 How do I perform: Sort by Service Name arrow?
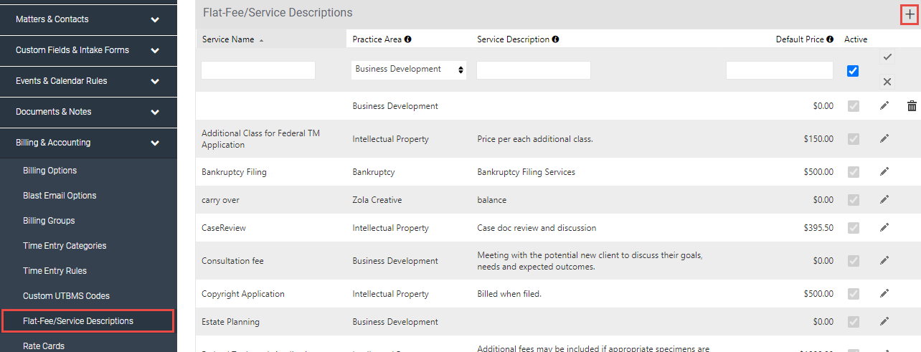261,40
